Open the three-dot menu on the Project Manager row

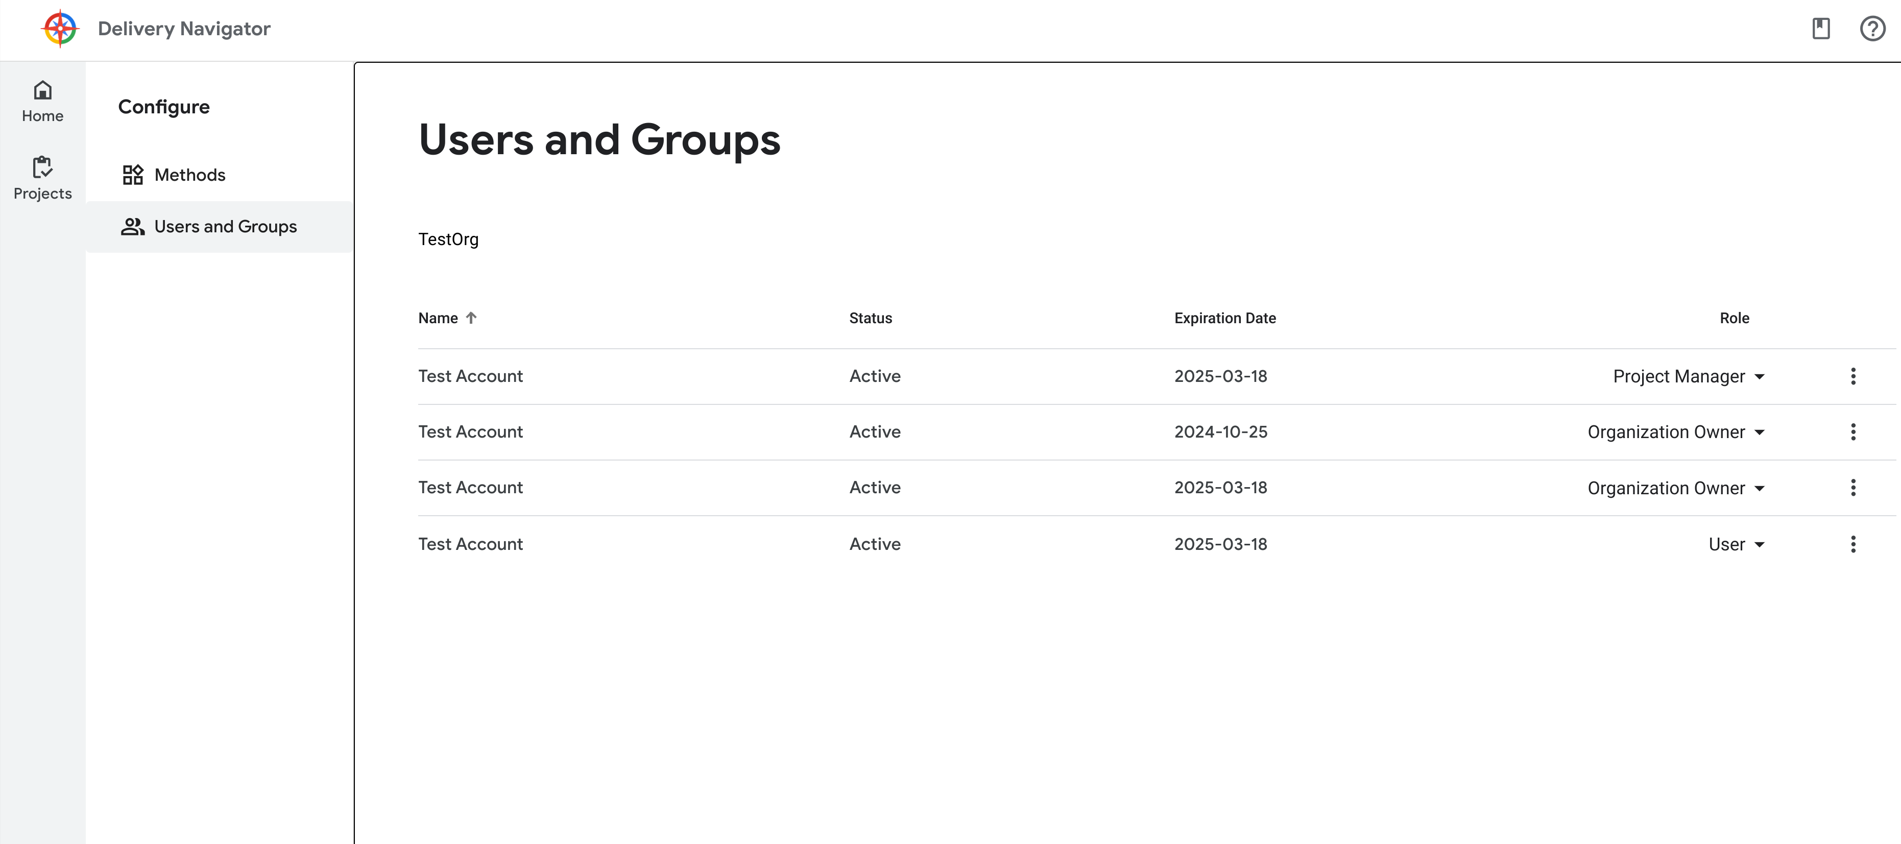[1853, 375]
